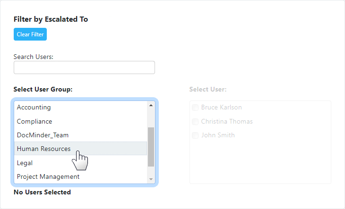Click the Clear Filter button
The height and width of the screenshot is (209, 345).
30,34
